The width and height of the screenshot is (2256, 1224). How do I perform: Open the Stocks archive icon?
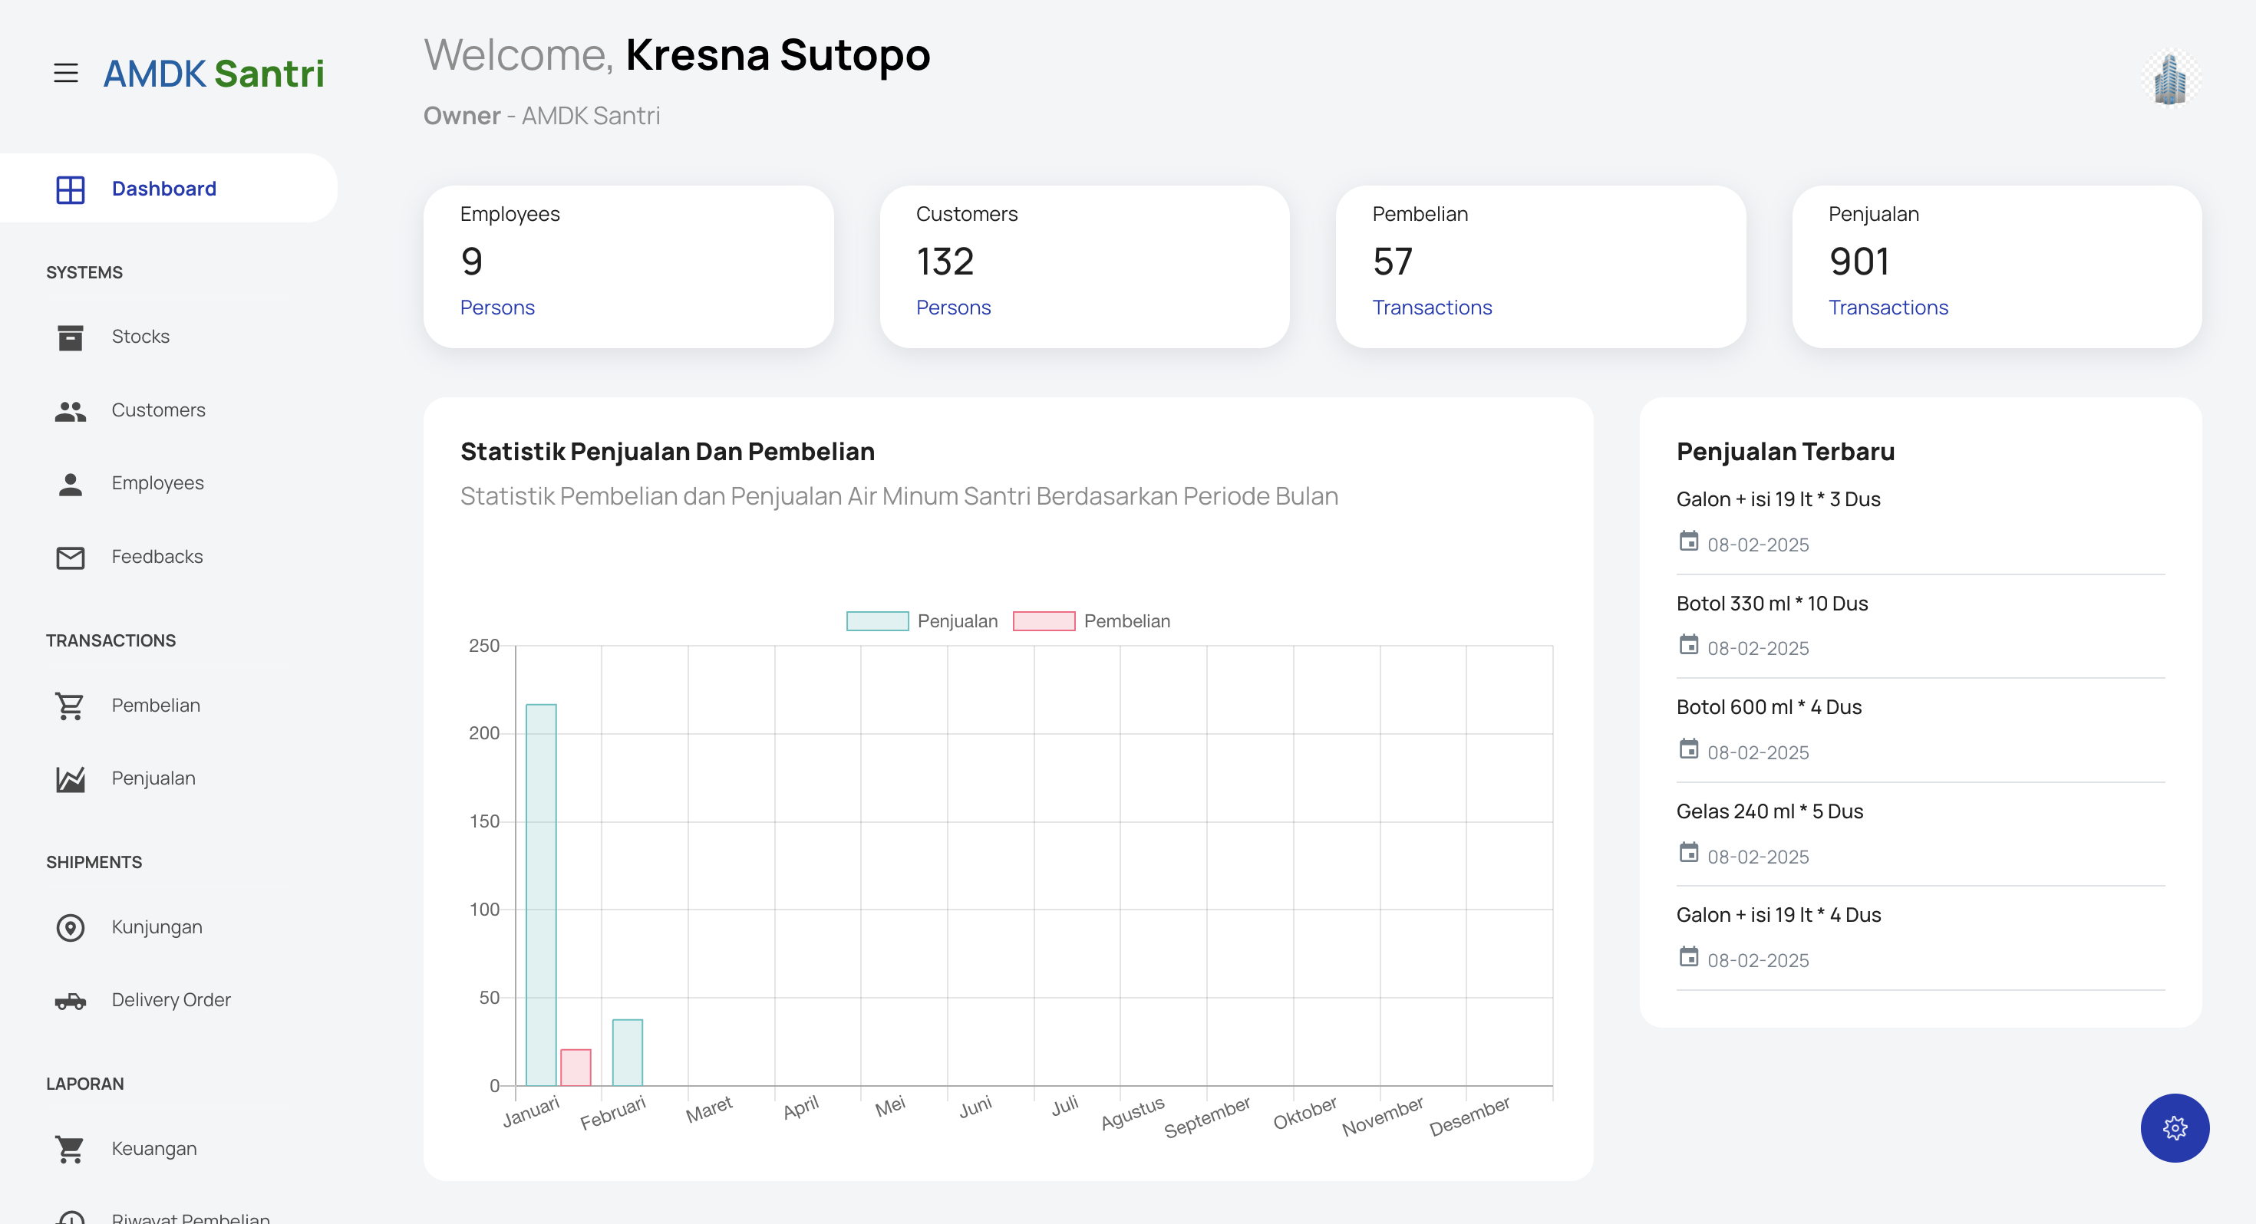coord(70,337)
